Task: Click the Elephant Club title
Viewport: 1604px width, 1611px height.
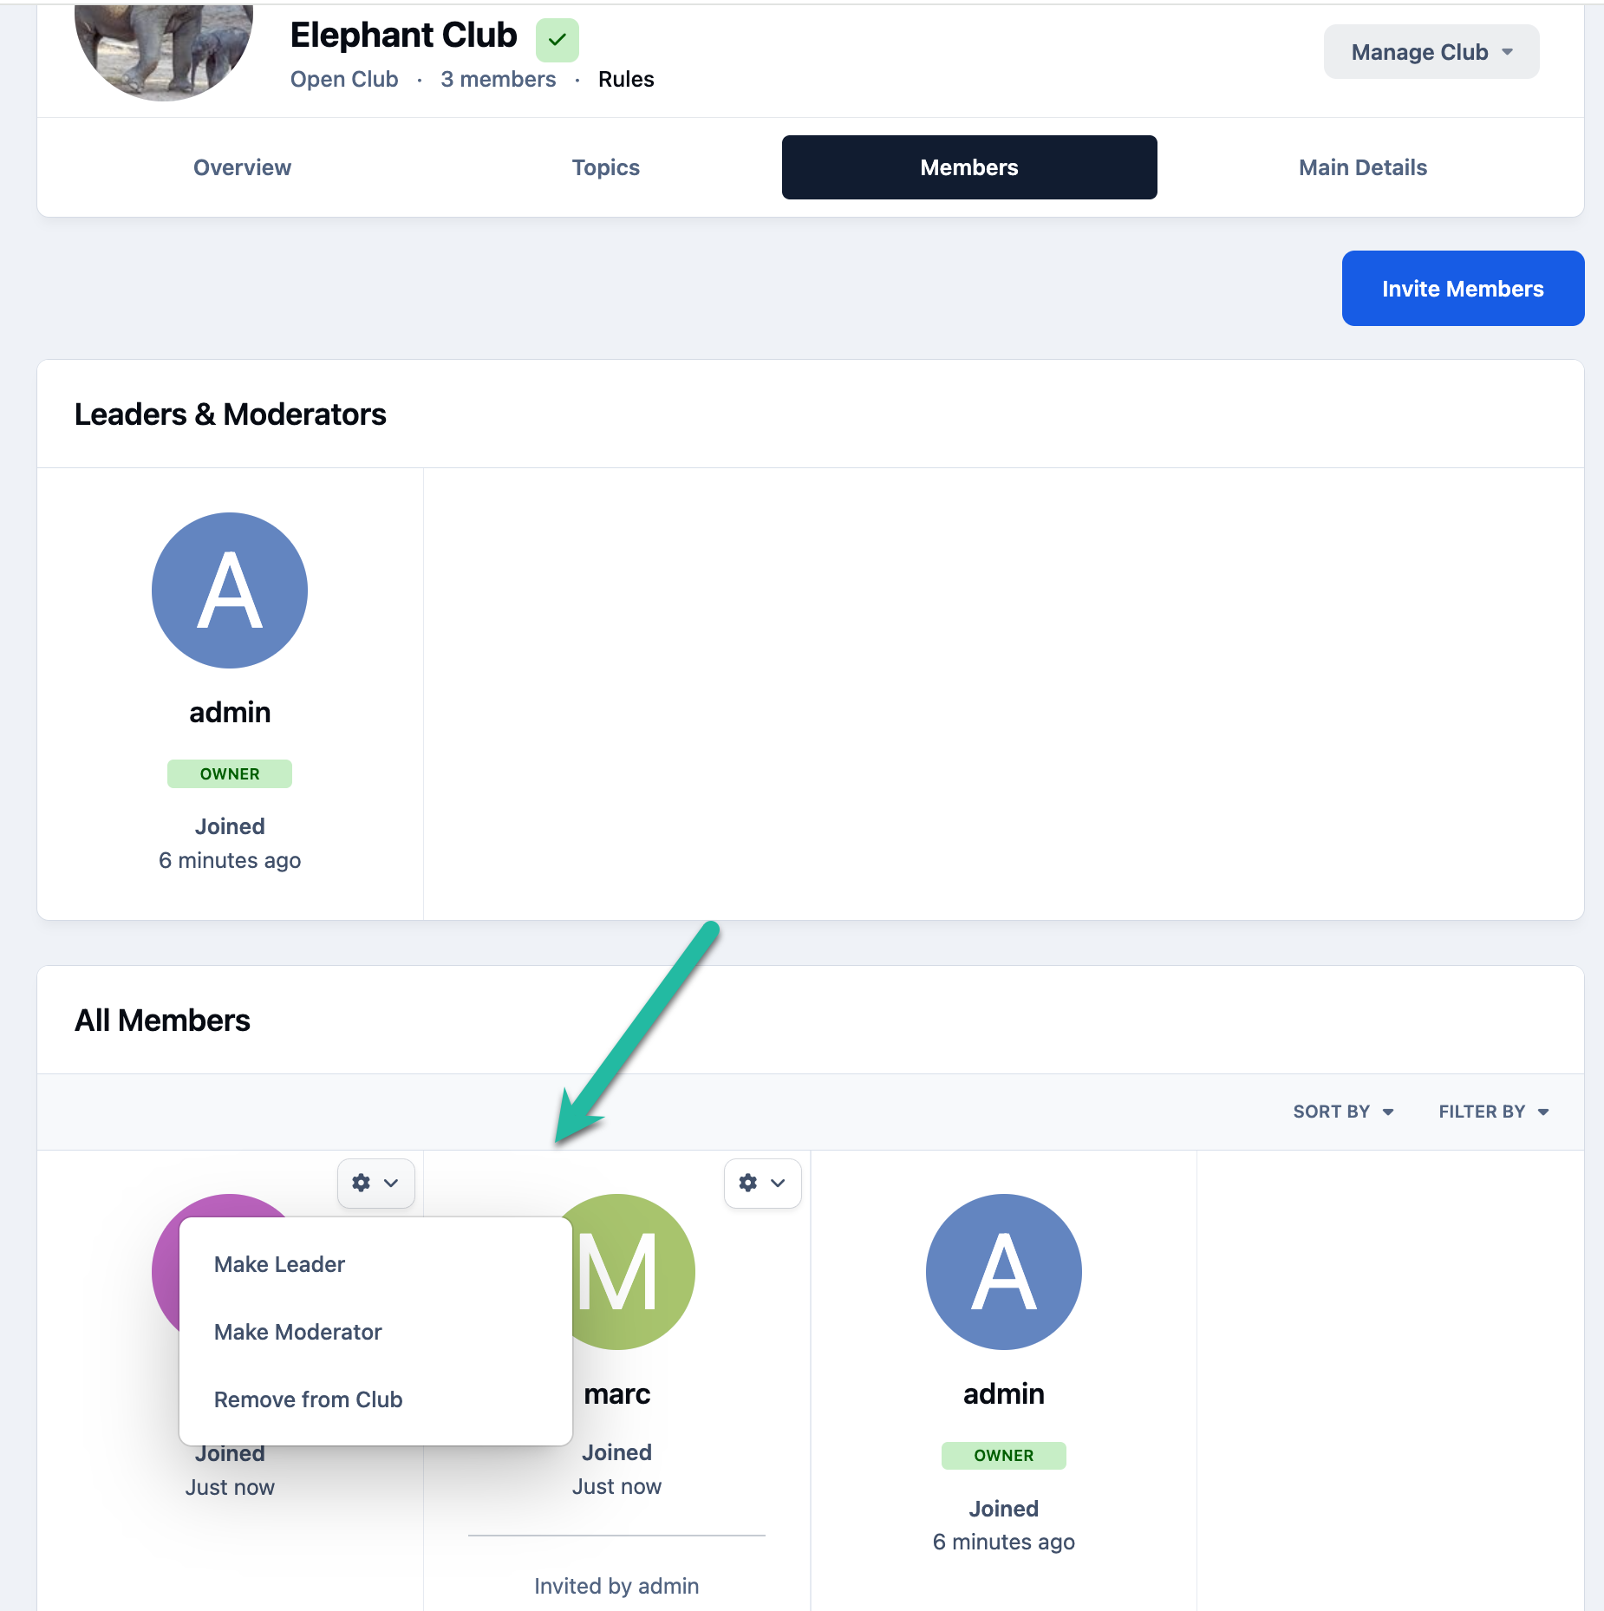Action: coord(403,36)
